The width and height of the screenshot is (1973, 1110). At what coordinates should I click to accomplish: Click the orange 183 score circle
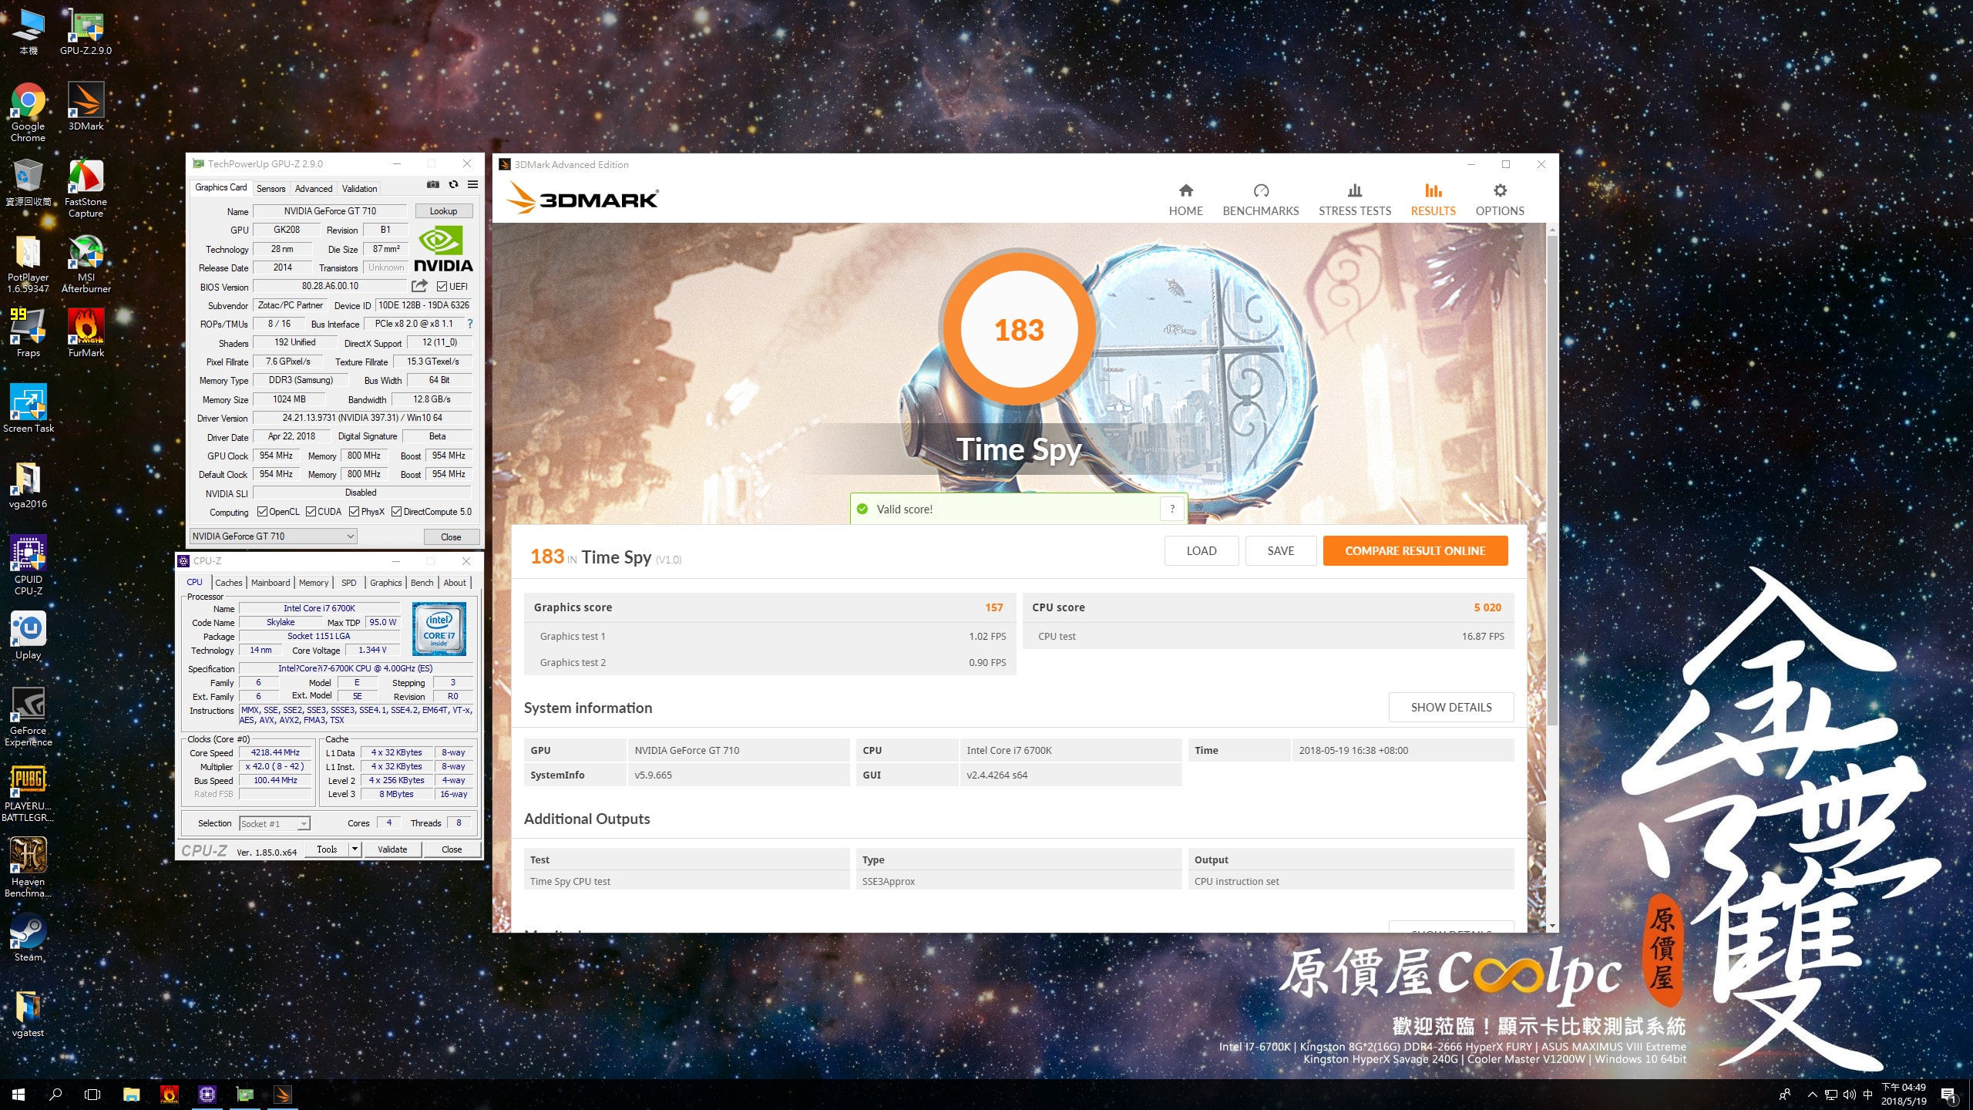click(1018, 329)
